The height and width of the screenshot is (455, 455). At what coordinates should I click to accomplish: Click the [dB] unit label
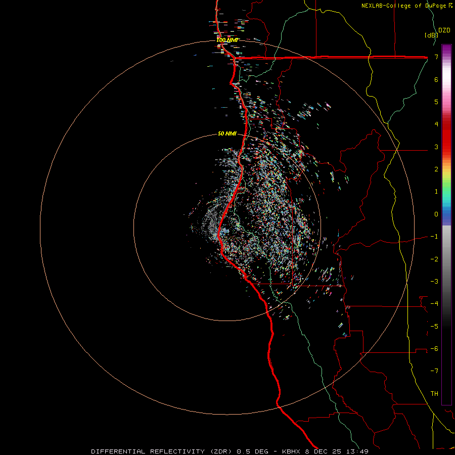coord(431,35)
